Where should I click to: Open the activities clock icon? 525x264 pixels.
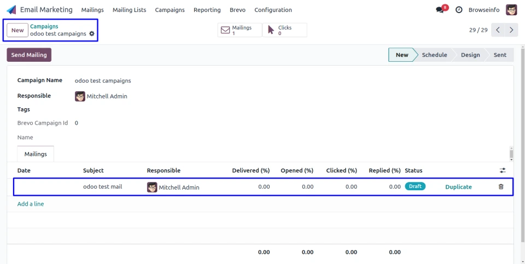[459, 10]
